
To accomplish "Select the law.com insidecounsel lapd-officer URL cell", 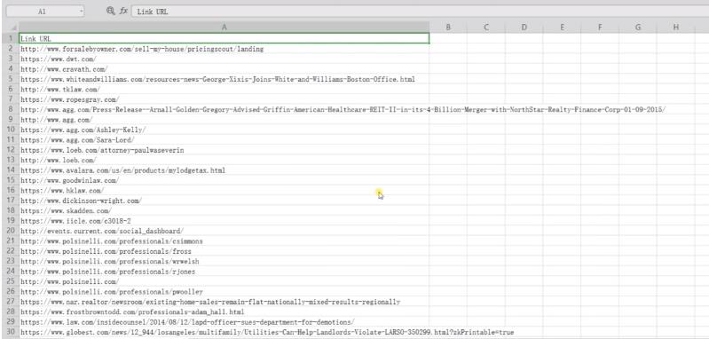I will coord(224,322).
